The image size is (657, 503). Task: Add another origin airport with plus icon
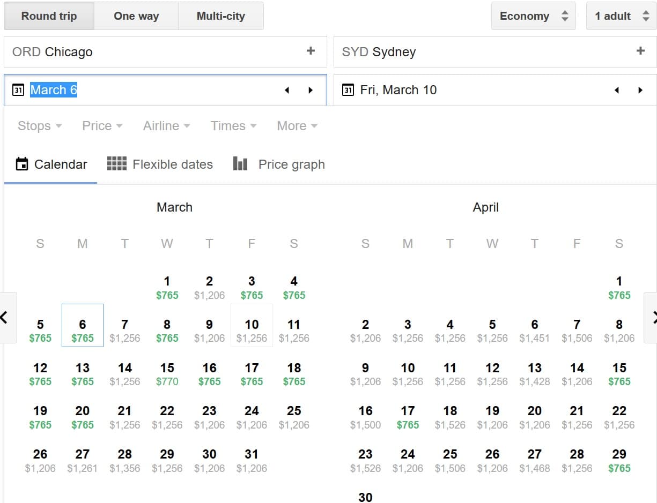[311, 51]
